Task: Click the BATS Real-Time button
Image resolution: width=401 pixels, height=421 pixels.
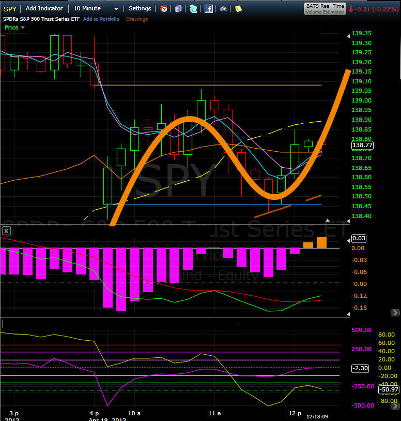Action: (325, 9)
